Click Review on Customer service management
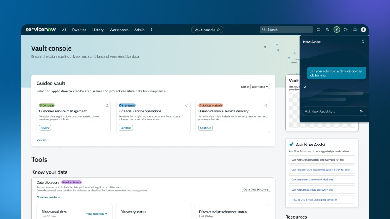The height and width of the screenshot is (219, 390). pos(45,128)
